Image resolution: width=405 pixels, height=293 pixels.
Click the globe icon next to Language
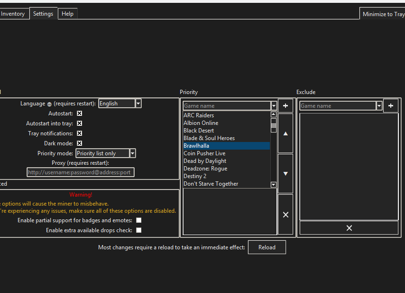(x=49, y=104)
